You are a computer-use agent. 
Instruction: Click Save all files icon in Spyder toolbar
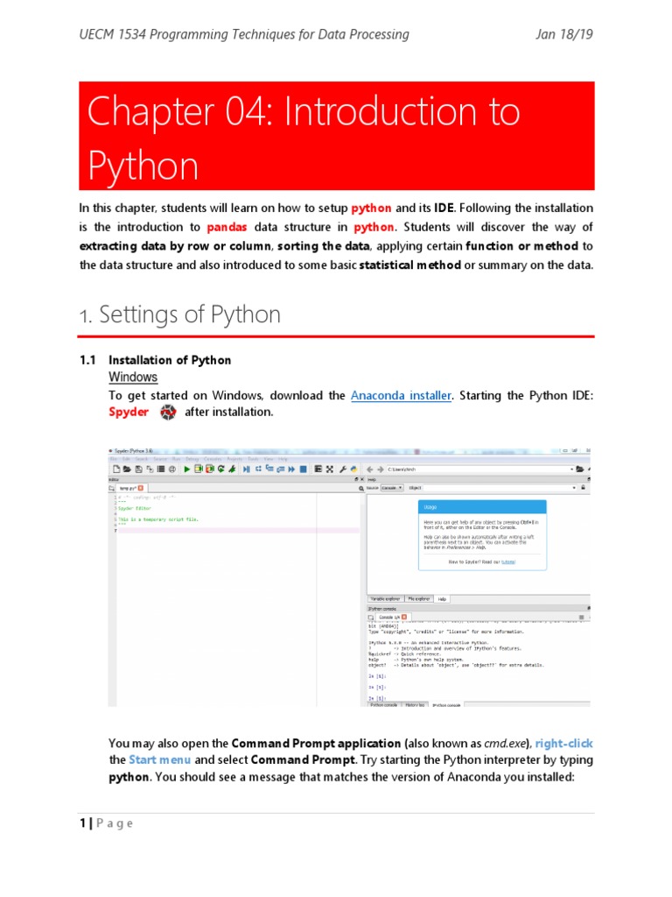point(150,470)
